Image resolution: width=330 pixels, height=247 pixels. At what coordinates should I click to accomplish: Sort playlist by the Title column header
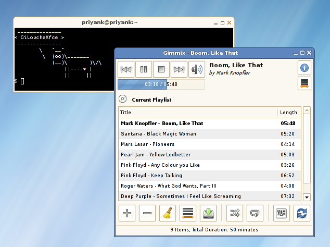click(x=198, y=113)
